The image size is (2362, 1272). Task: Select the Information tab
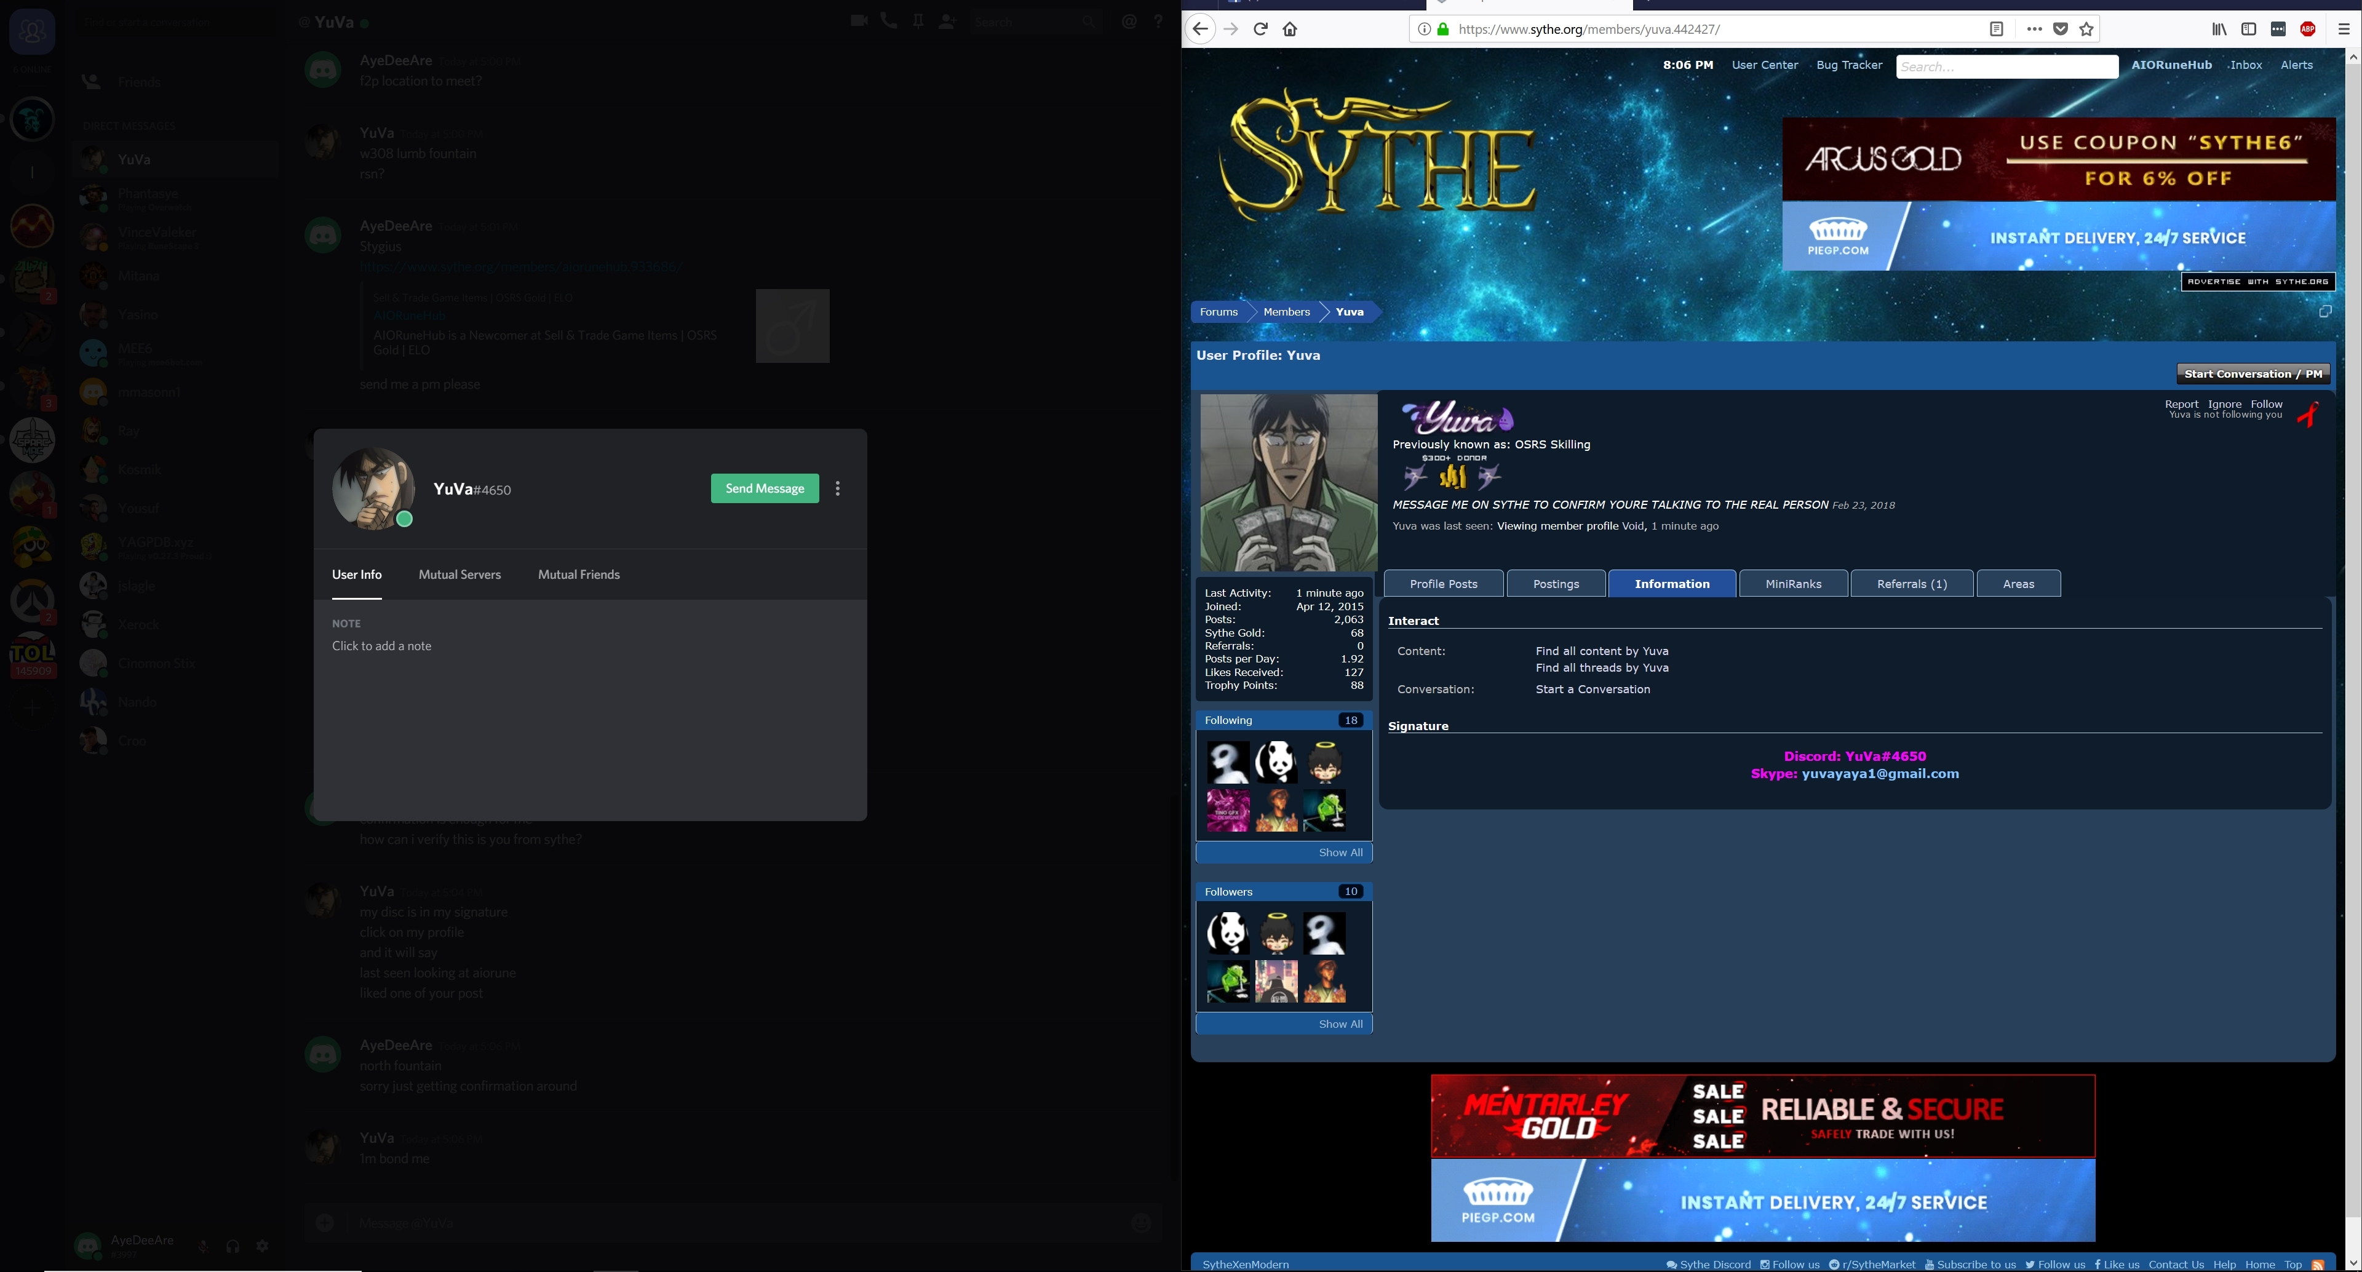[1672, 584]
